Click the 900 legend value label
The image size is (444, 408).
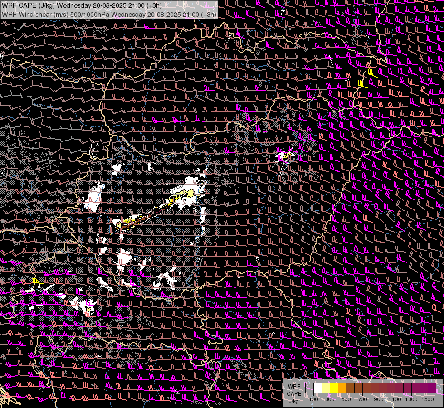[379, 399]
